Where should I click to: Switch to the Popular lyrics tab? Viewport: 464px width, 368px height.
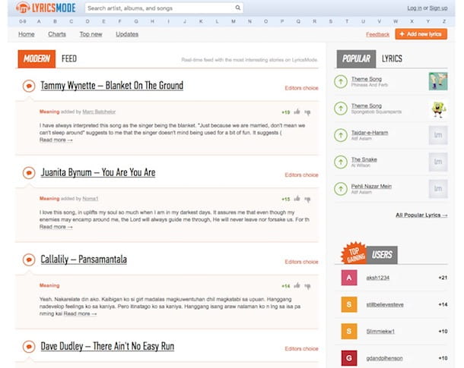click(356, 58)
